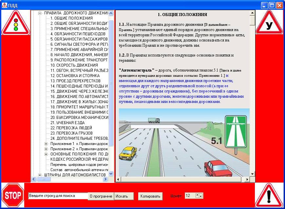The height and width of the screenshot is (209, 285).
Task: Collapse the ПРАВИЛА ДОРОЖНОГО ДВИЖЕНИЯ tree node
Action: click(x=40, y=13)
